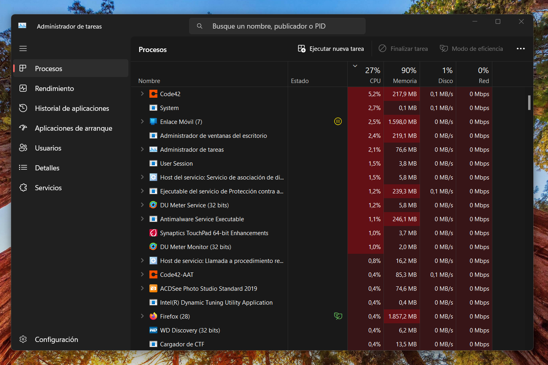Expand the Code42 process group
548x365 pixels.
(142, 94)
